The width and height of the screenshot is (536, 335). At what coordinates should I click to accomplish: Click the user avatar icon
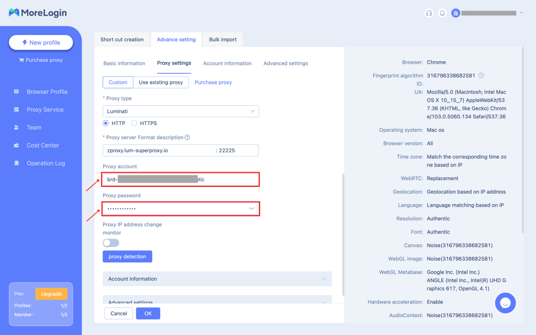(456, 13)
